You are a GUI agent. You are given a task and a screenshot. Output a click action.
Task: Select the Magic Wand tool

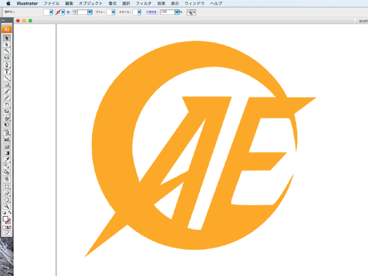pos(6,51)
